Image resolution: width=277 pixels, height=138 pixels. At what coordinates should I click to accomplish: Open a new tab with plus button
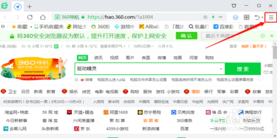pos(29,7)
